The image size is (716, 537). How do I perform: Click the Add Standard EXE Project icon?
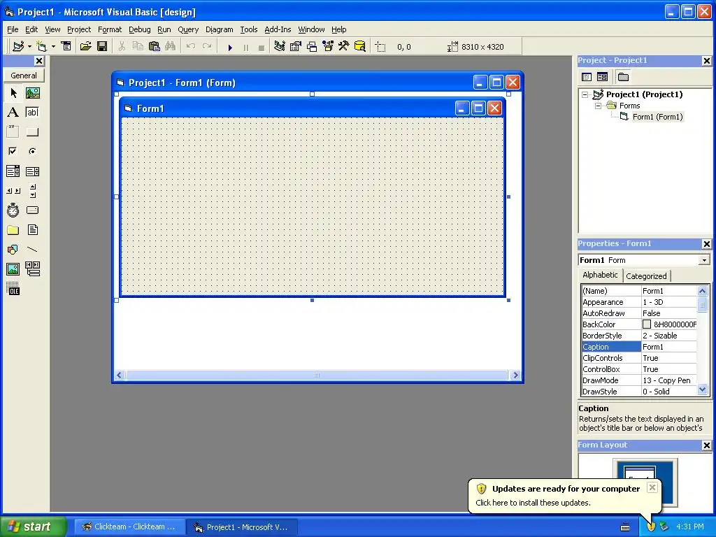(18, 47)
